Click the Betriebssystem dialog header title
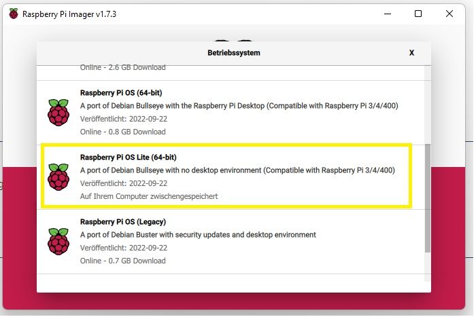 click(x=234, y=53)
